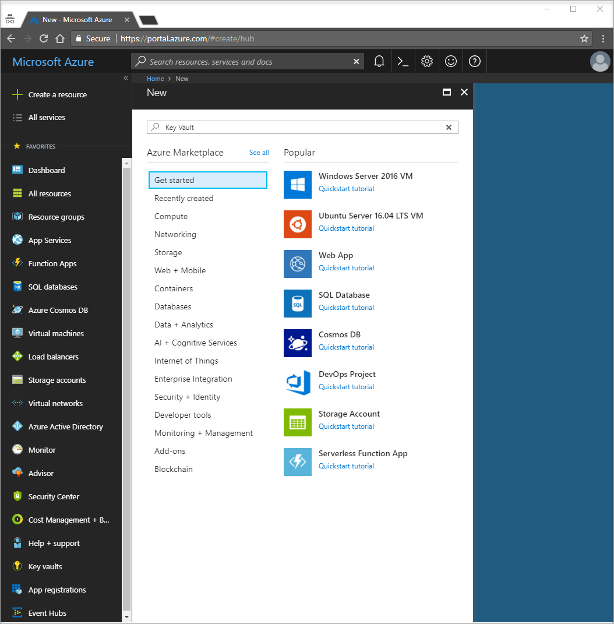Click See all in Azure Marketplace
614x624 pixels.
point(259,153)
